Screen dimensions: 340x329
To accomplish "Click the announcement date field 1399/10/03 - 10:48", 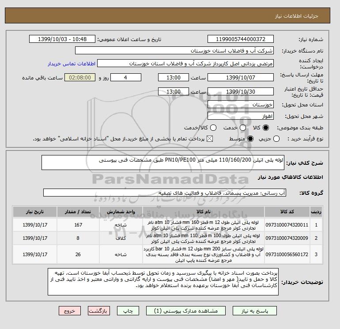I will pyautogui.click(x=62, y=39).
